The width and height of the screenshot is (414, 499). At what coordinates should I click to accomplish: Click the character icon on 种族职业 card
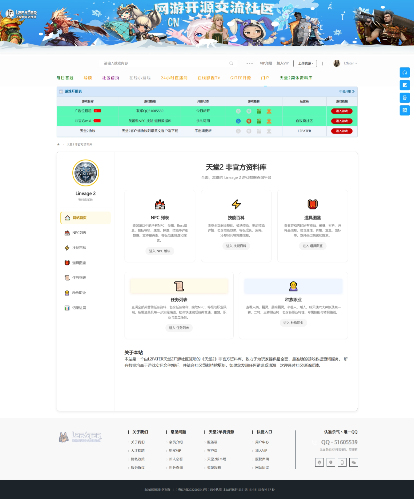(x=293, y=286)
